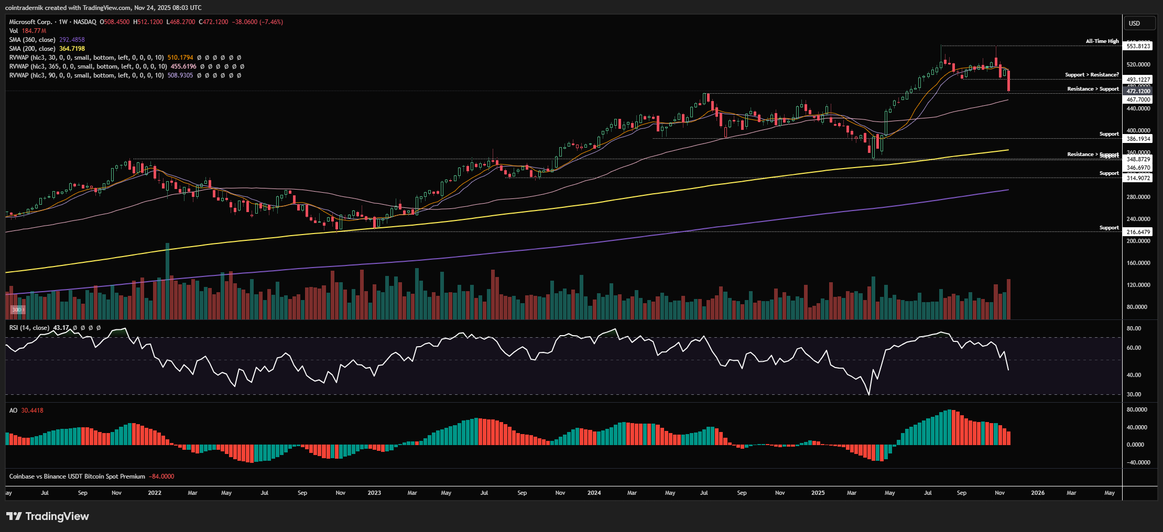Click the 160.0000 price axis tick

pyautogui.click(x=1138, y=263)
